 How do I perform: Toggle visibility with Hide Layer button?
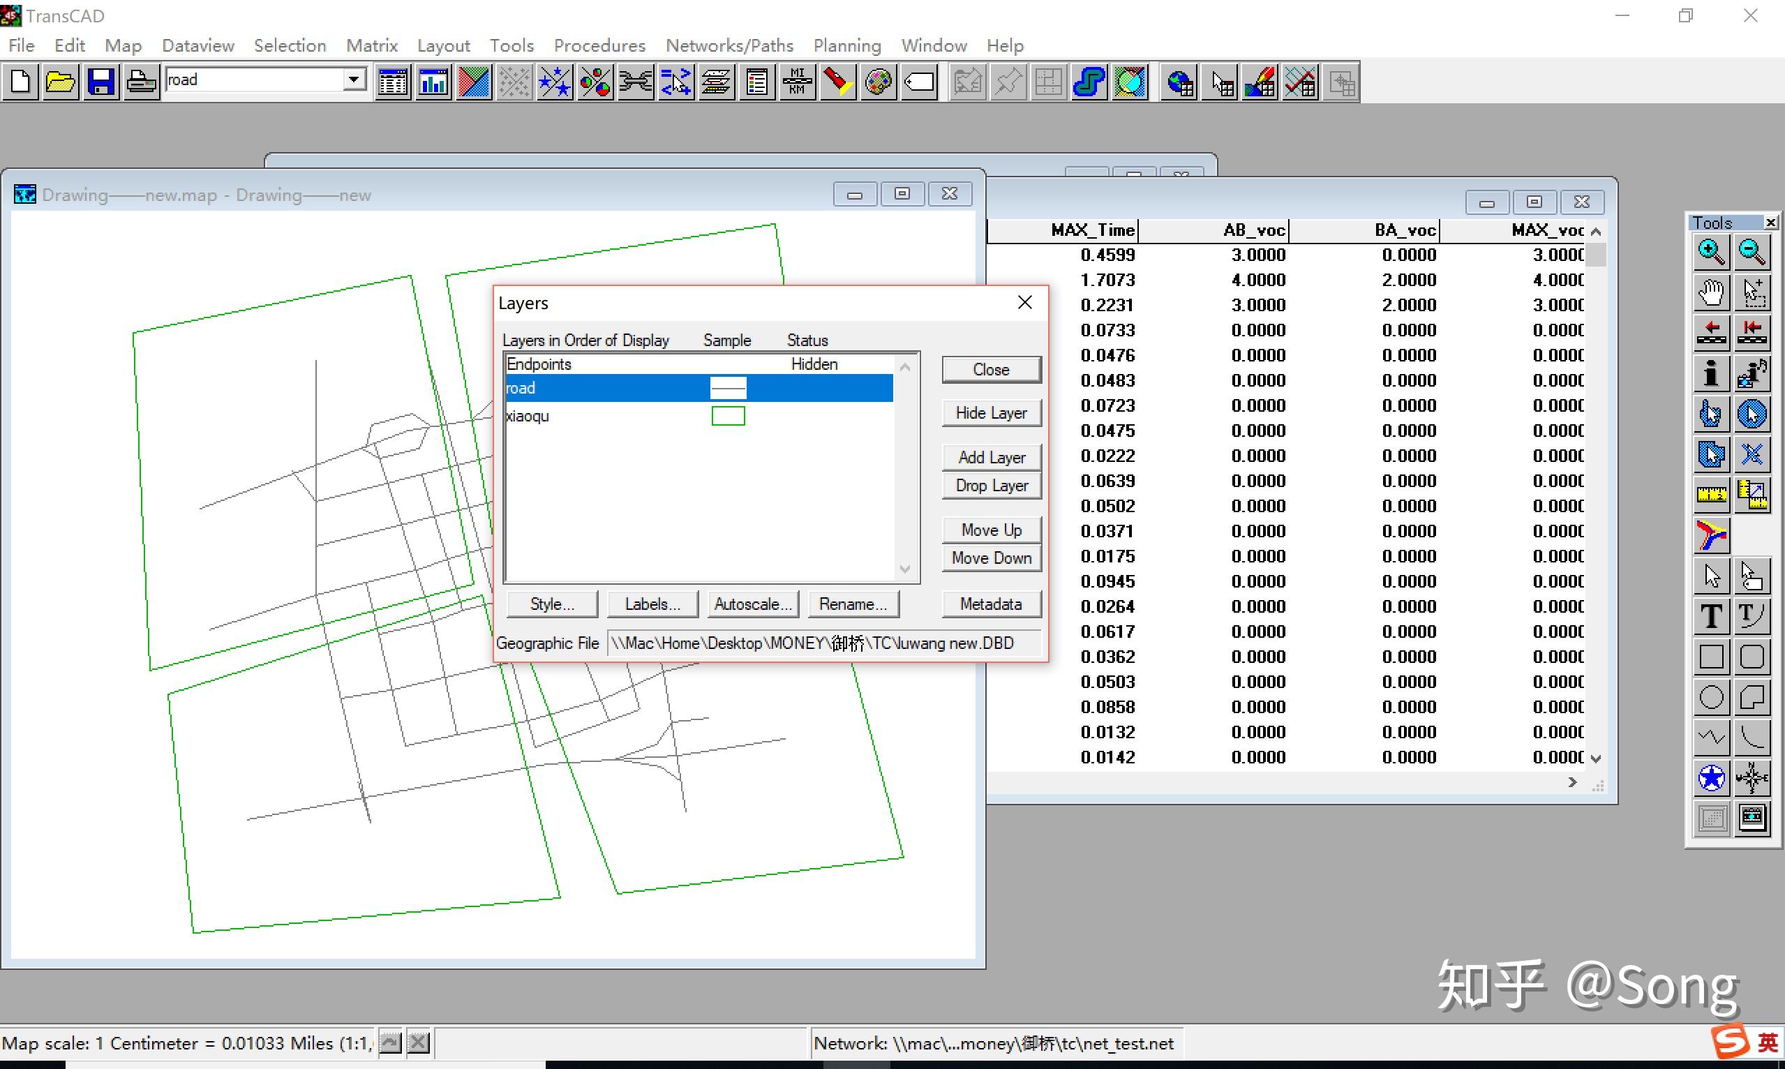click(x=990, y=413)
